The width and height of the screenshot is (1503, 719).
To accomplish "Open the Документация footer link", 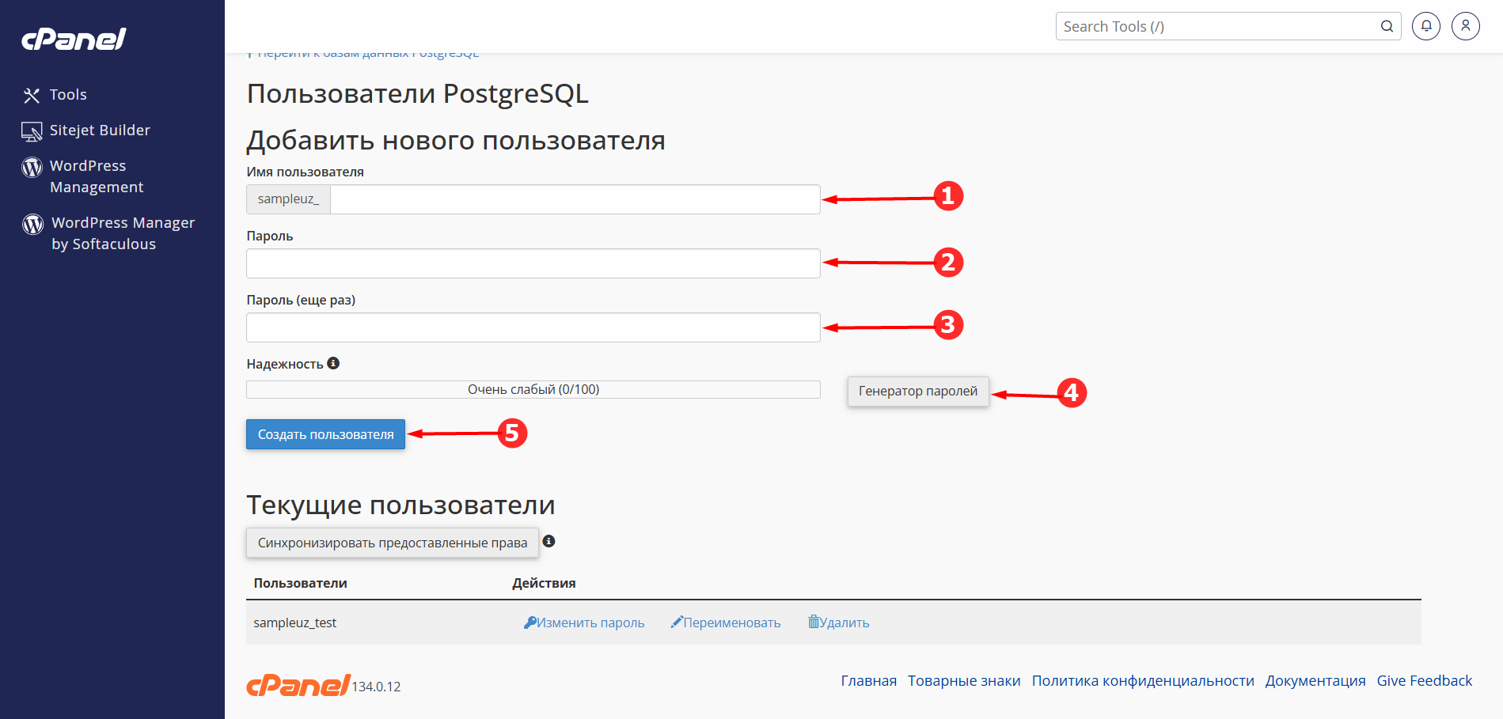I will [x=1315, y=681].
